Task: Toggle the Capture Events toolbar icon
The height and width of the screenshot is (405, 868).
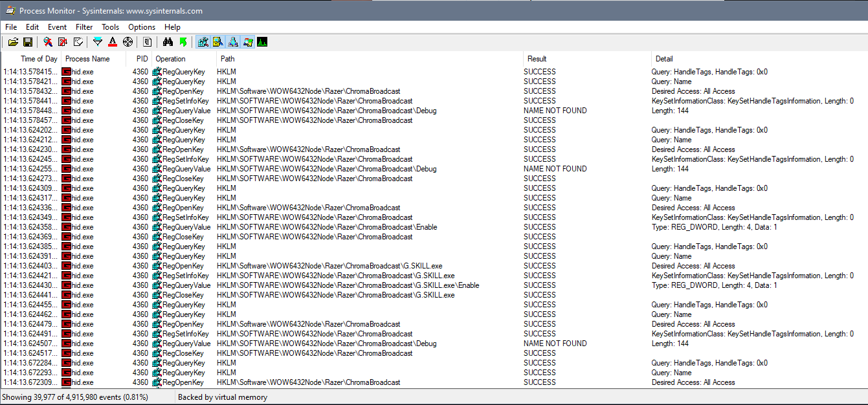Action: point(47,41)
